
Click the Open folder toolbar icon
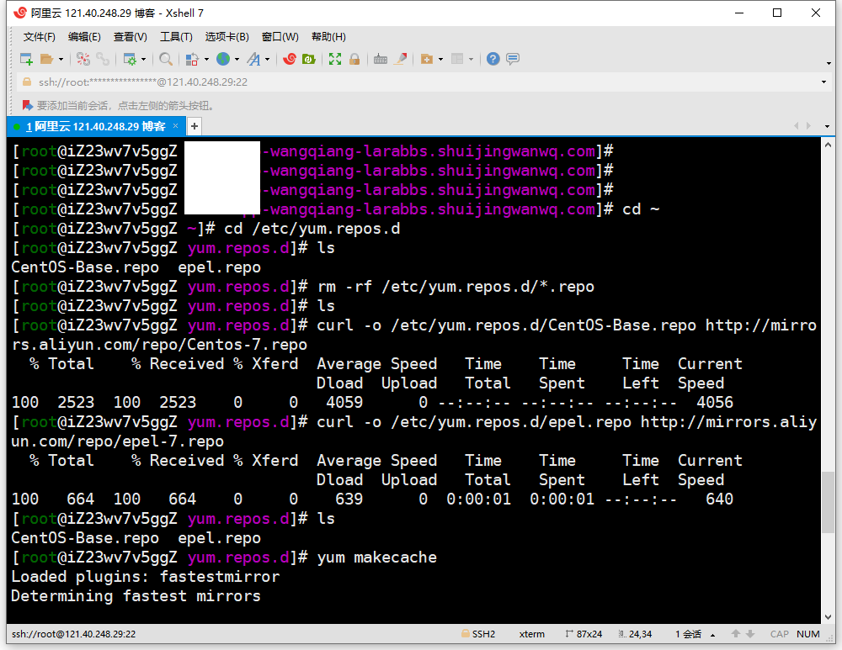[x=47, y=59]
